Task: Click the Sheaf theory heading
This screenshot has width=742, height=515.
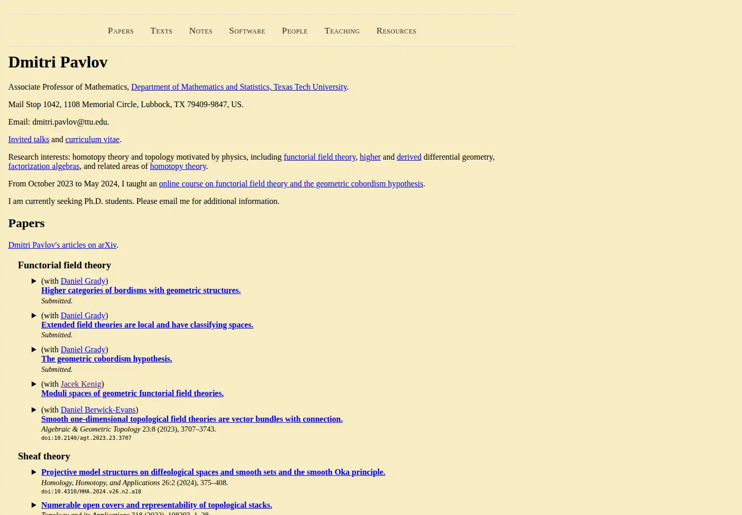Action: coord(44,456)
